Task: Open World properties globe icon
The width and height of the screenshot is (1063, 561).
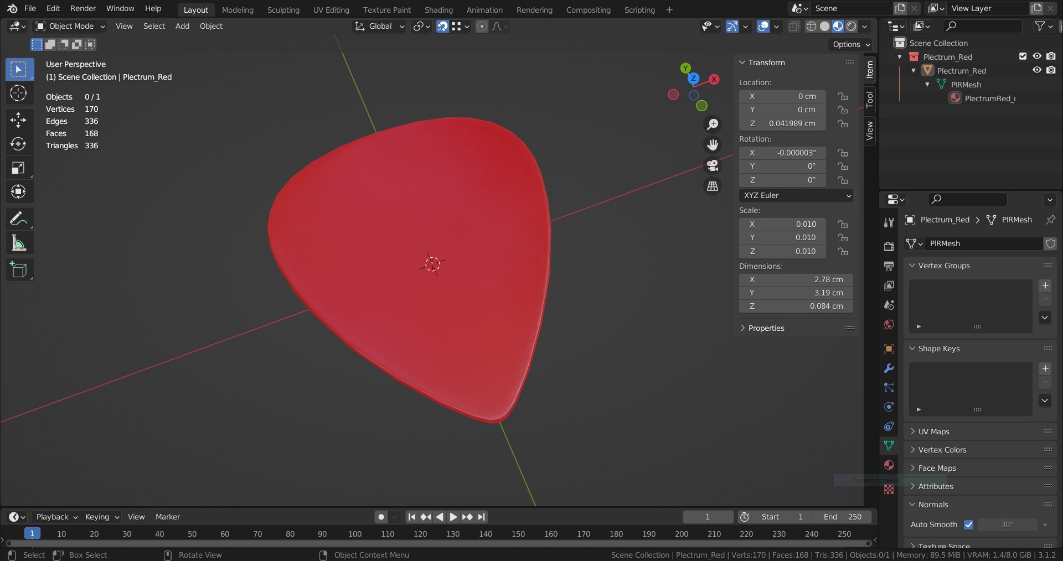Action: tap(889, 324)
